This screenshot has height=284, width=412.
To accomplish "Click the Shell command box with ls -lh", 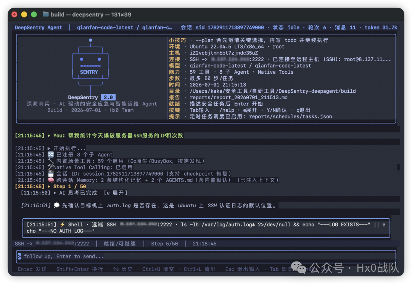I will (206, 228).
